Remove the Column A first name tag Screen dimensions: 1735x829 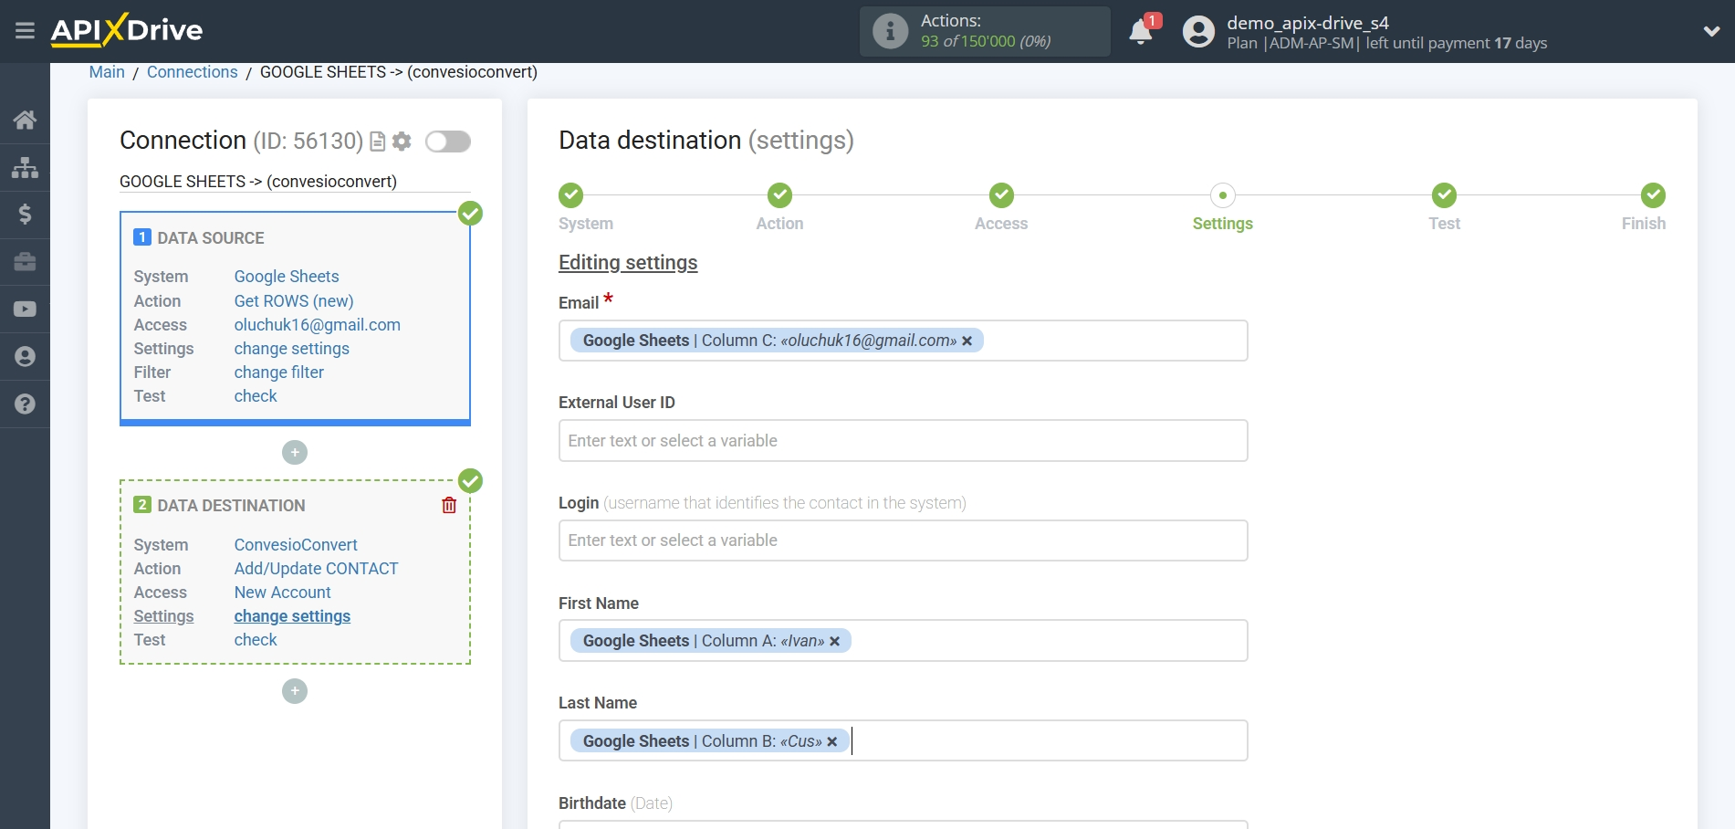click(834, 641)
